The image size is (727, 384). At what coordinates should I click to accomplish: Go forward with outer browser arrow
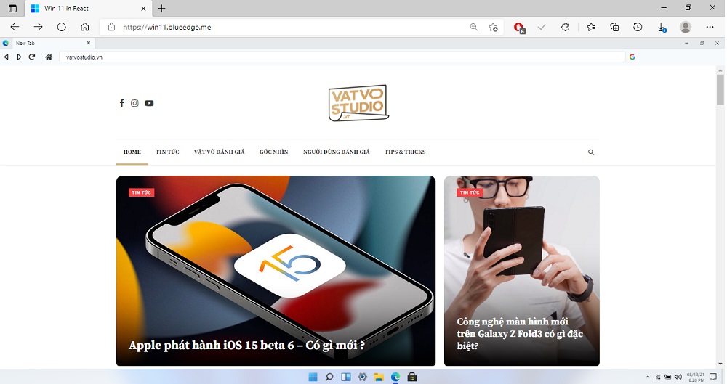coord(38,27)
